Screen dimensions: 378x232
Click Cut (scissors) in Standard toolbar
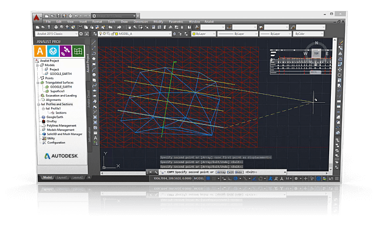click(80, 27)
